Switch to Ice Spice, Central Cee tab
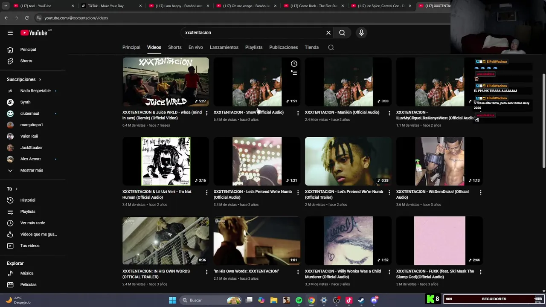The width and height of the screenshot is (546, 307). (x=381, y=6)
